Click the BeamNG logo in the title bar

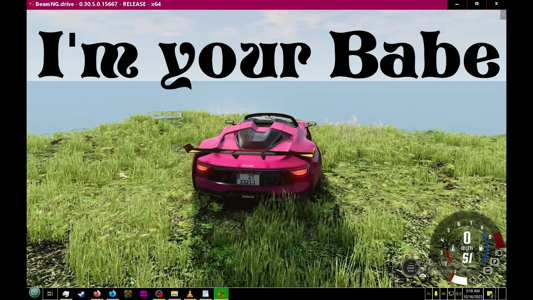pos(31,4)
